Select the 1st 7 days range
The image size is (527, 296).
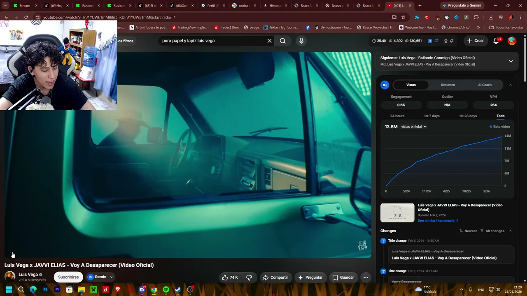coord(431,116)
